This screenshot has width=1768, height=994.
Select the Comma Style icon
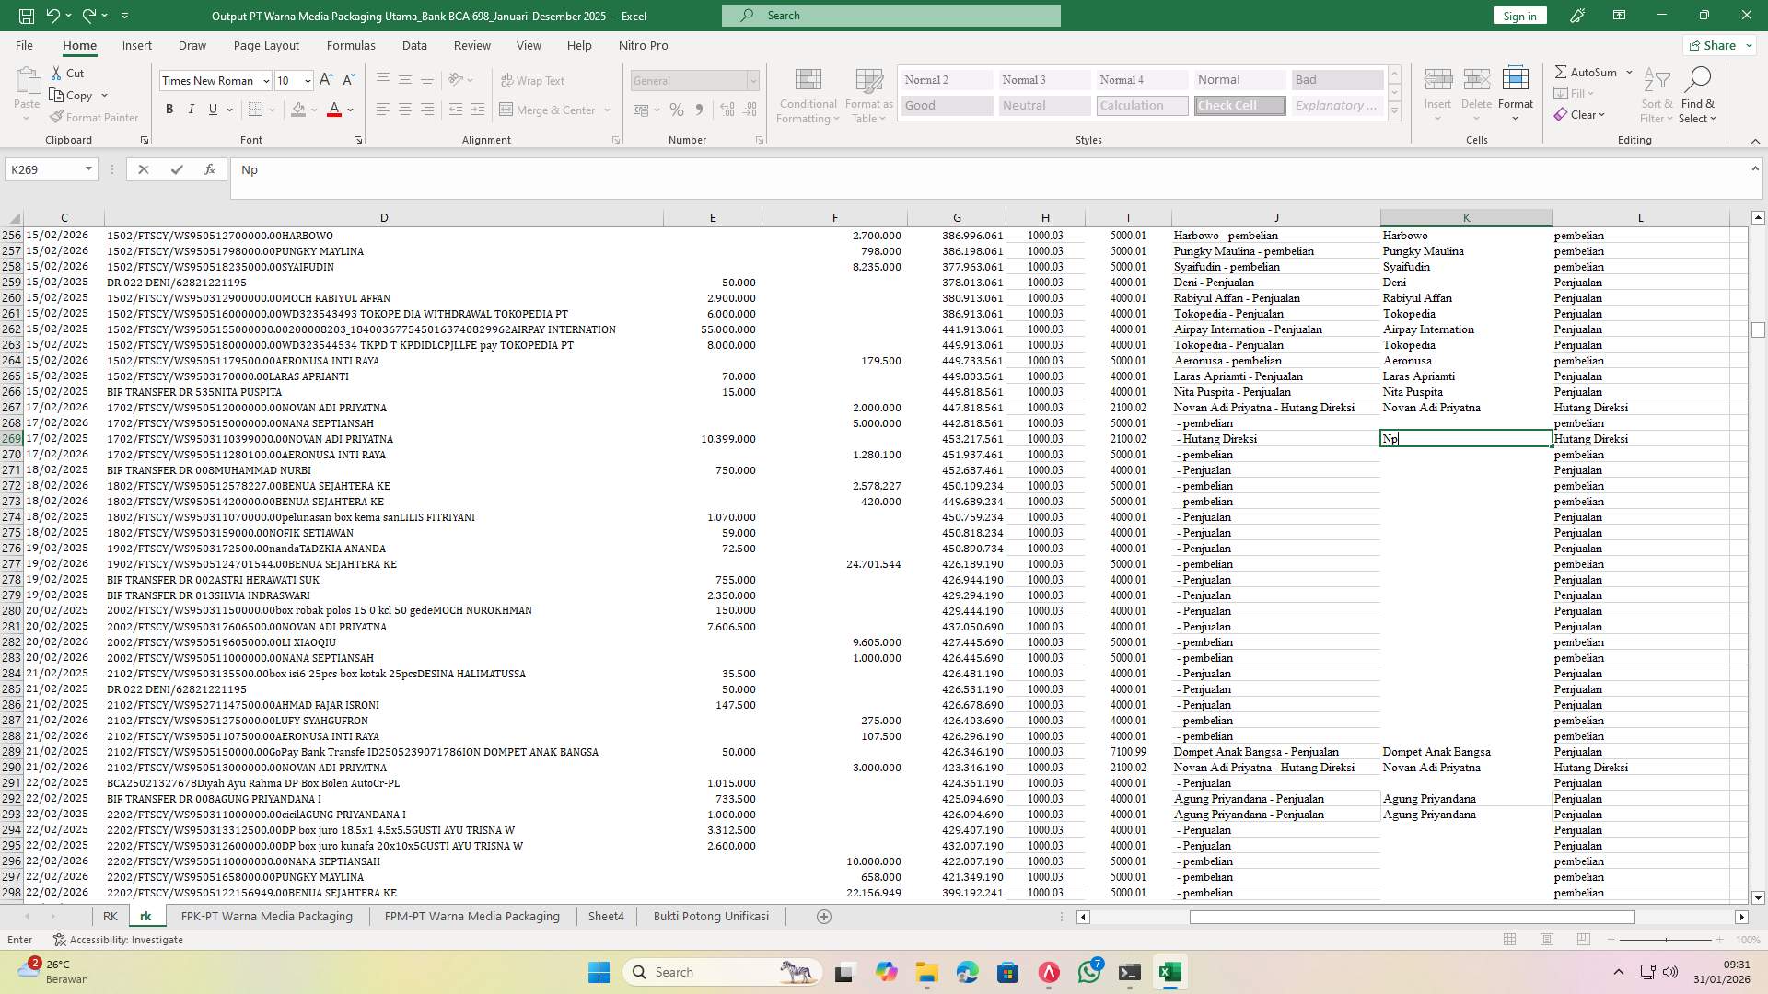coord(699,110)
